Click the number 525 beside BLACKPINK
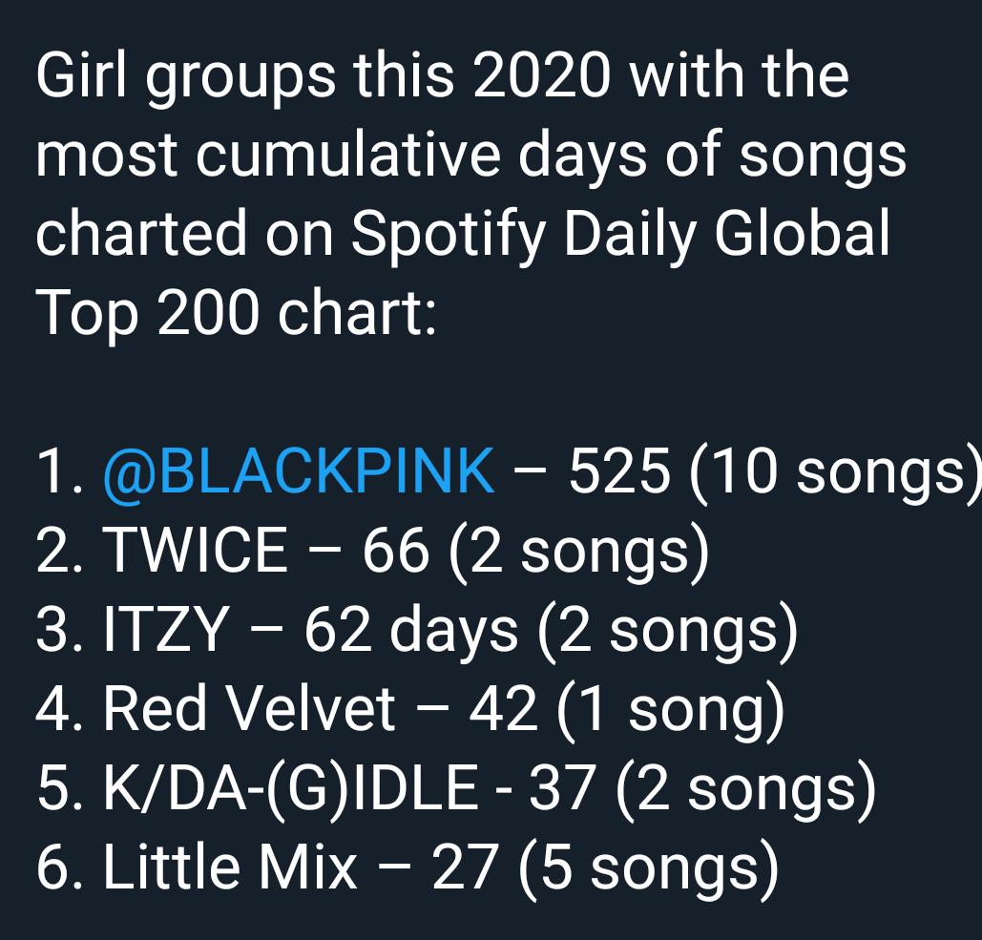This screenshot has width=982, height=940. tap(618, 471)
